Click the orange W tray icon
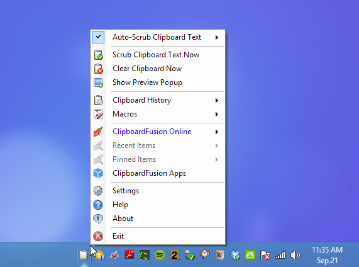This screenshot has width=359, height=267. pos(220,255)
